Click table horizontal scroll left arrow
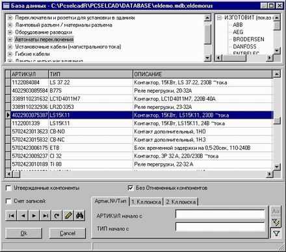 (9, 174)
